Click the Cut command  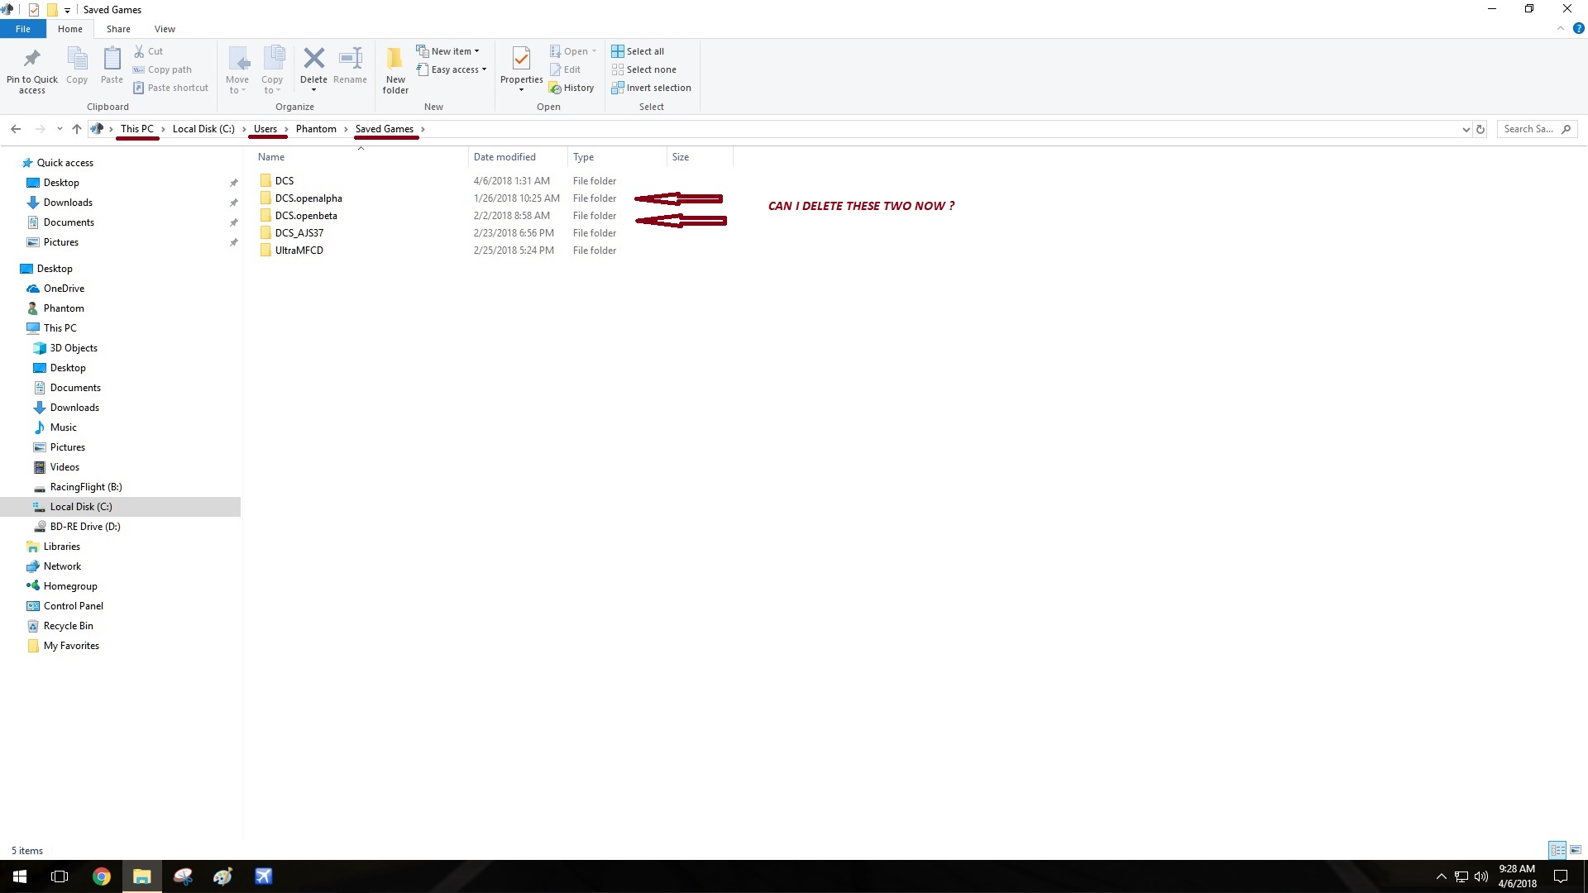pos(148,51)
